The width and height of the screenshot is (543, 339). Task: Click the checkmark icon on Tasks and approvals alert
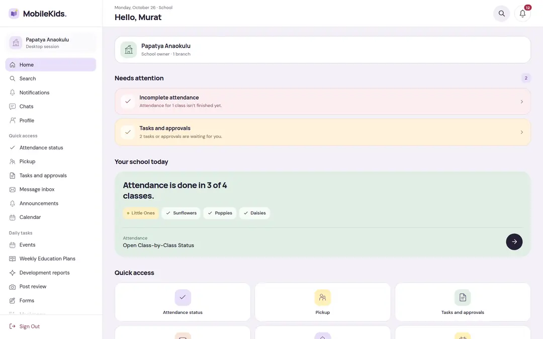click(x=128, y=132)
